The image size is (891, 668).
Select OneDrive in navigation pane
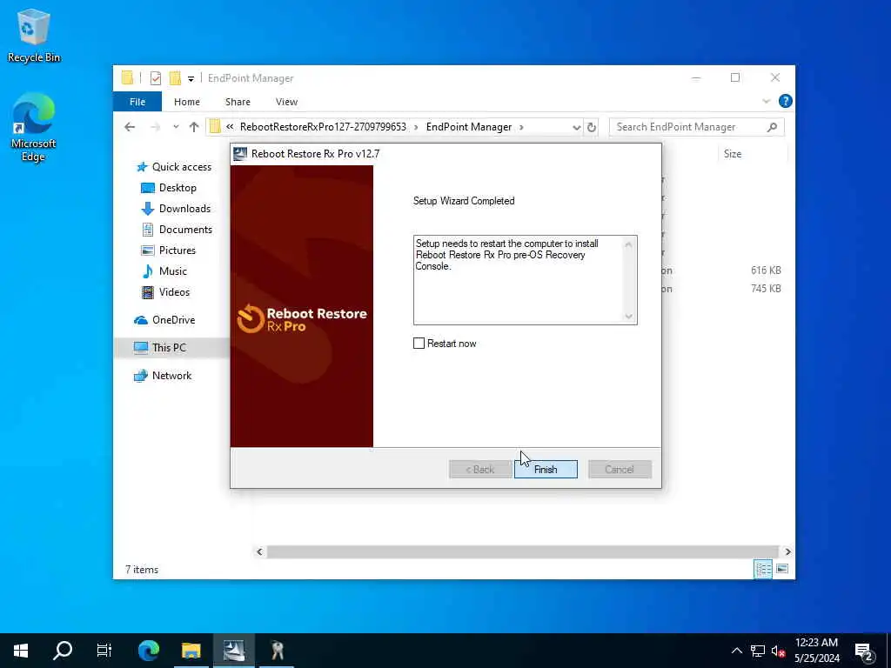click(173, 320)
